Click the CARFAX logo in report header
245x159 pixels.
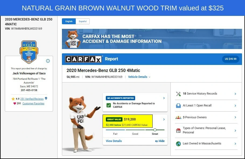click(x=83, y=59)
